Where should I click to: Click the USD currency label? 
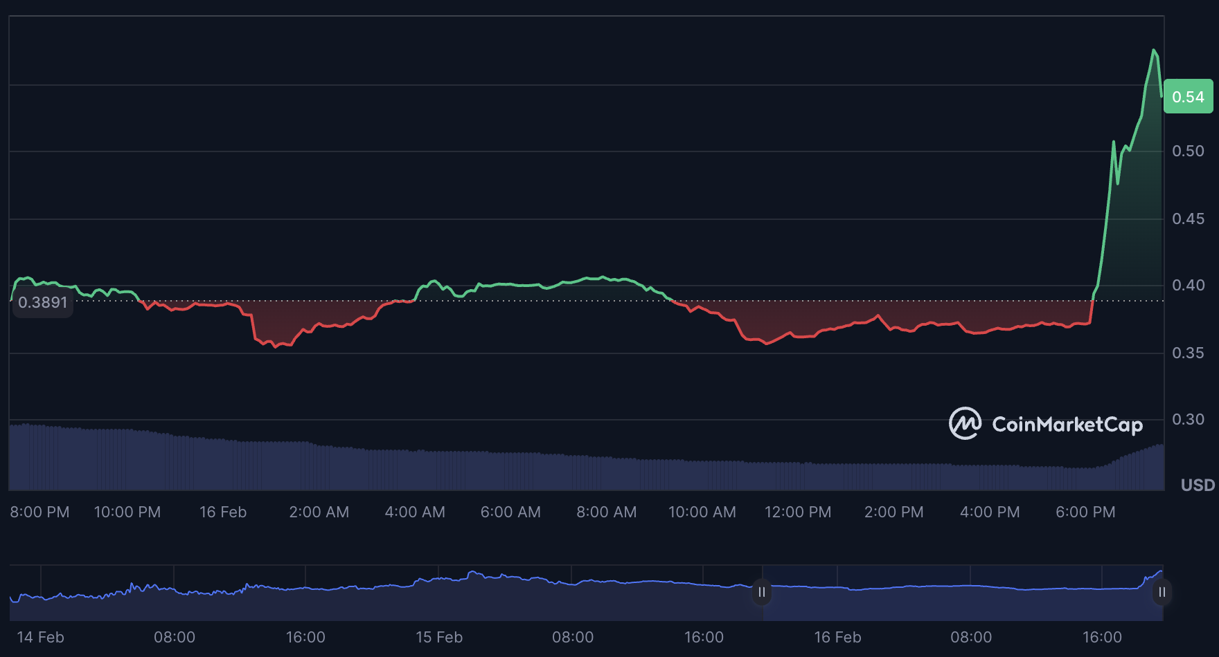(x=1198, y=485)
